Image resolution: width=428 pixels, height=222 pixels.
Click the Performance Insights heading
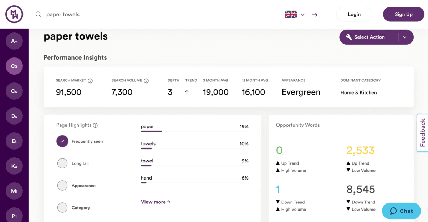click(x=75, y=57)
